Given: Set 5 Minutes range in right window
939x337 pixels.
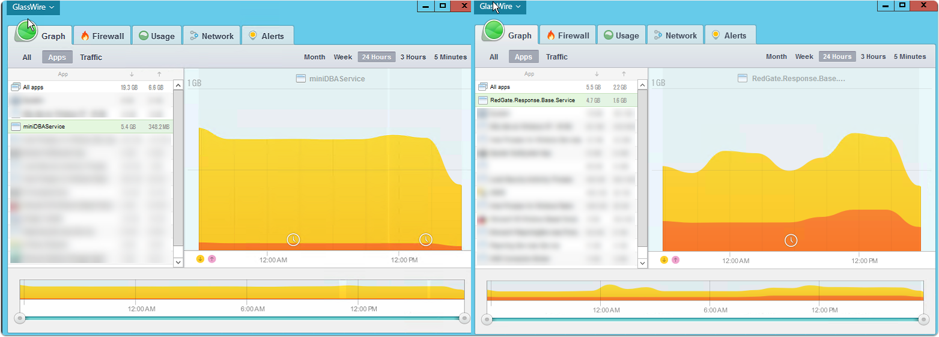Looking at the screenshot, I should tap(910, 56).
